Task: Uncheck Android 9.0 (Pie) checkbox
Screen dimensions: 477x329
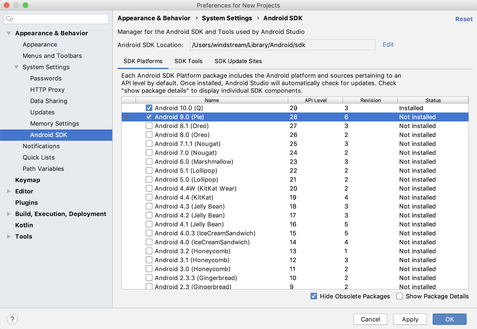Action: (149, 117)
